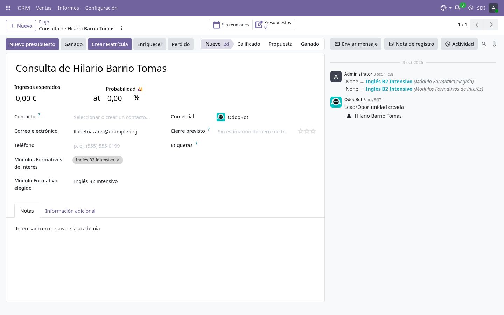The width and height of the screenshot is (504, 315).
Task: Go to previous record arrow
Action: pyautogui.click(x=477, y=25)
